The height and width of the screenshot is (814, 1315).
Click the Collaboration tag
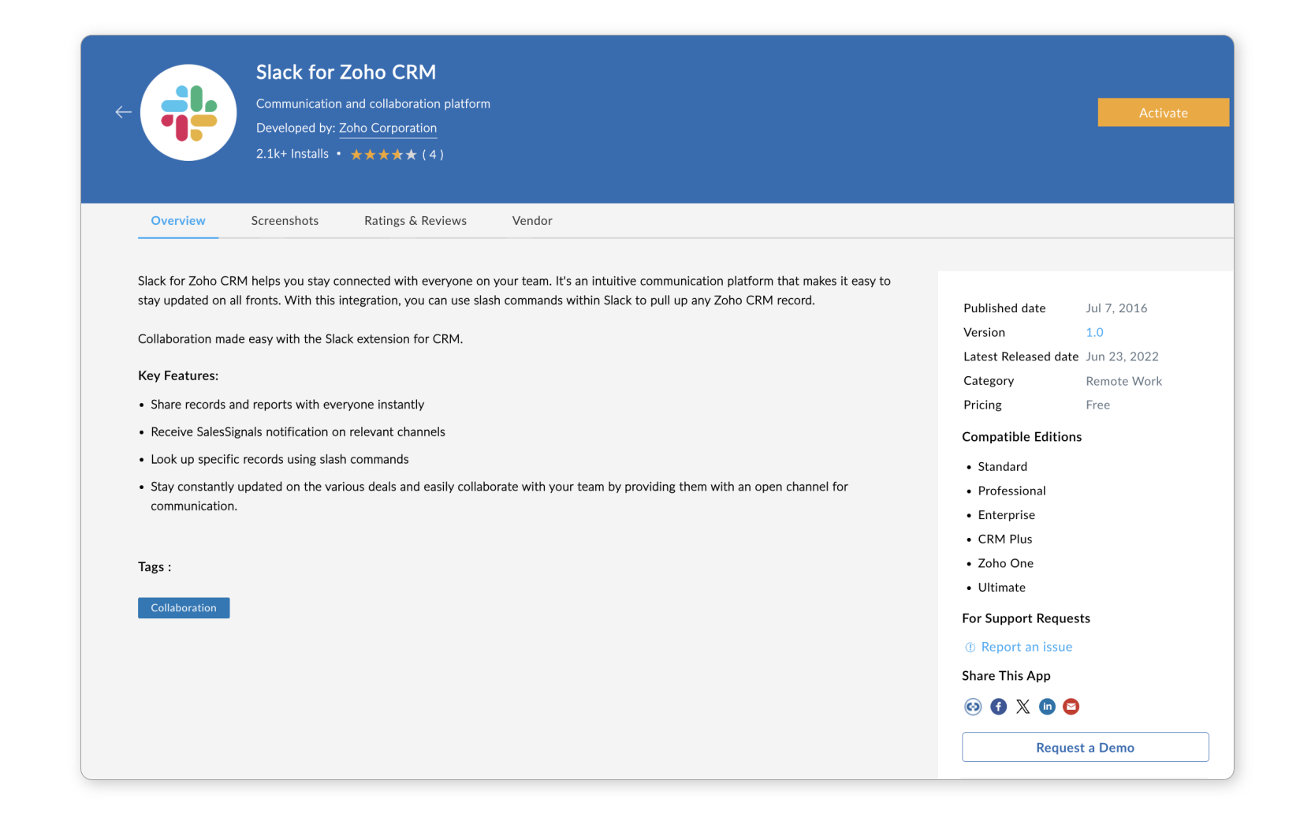tap(184, 608)
